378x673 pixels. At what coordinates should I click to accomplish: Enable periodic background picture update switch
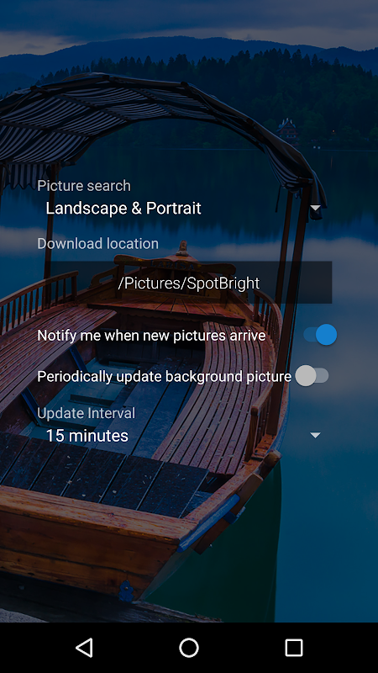[312, 376]
